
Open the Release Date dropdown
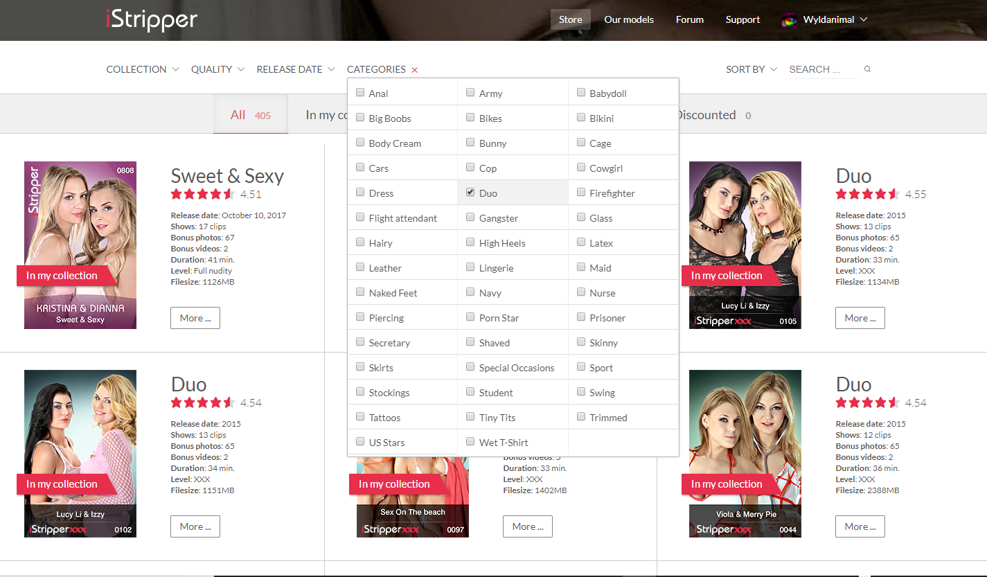coord(296,69)
